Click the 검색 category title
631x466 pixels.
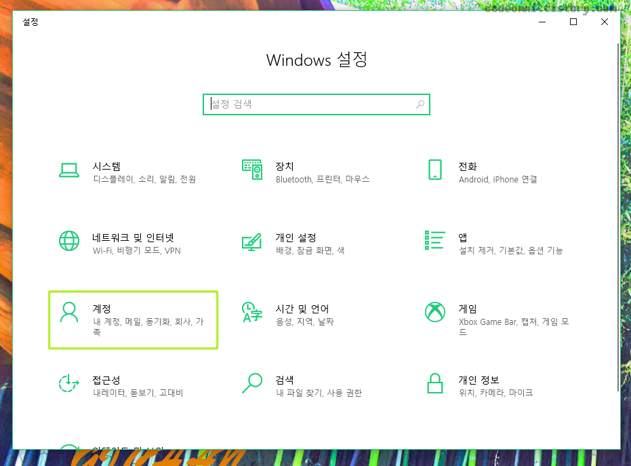(x=285, y=380)
